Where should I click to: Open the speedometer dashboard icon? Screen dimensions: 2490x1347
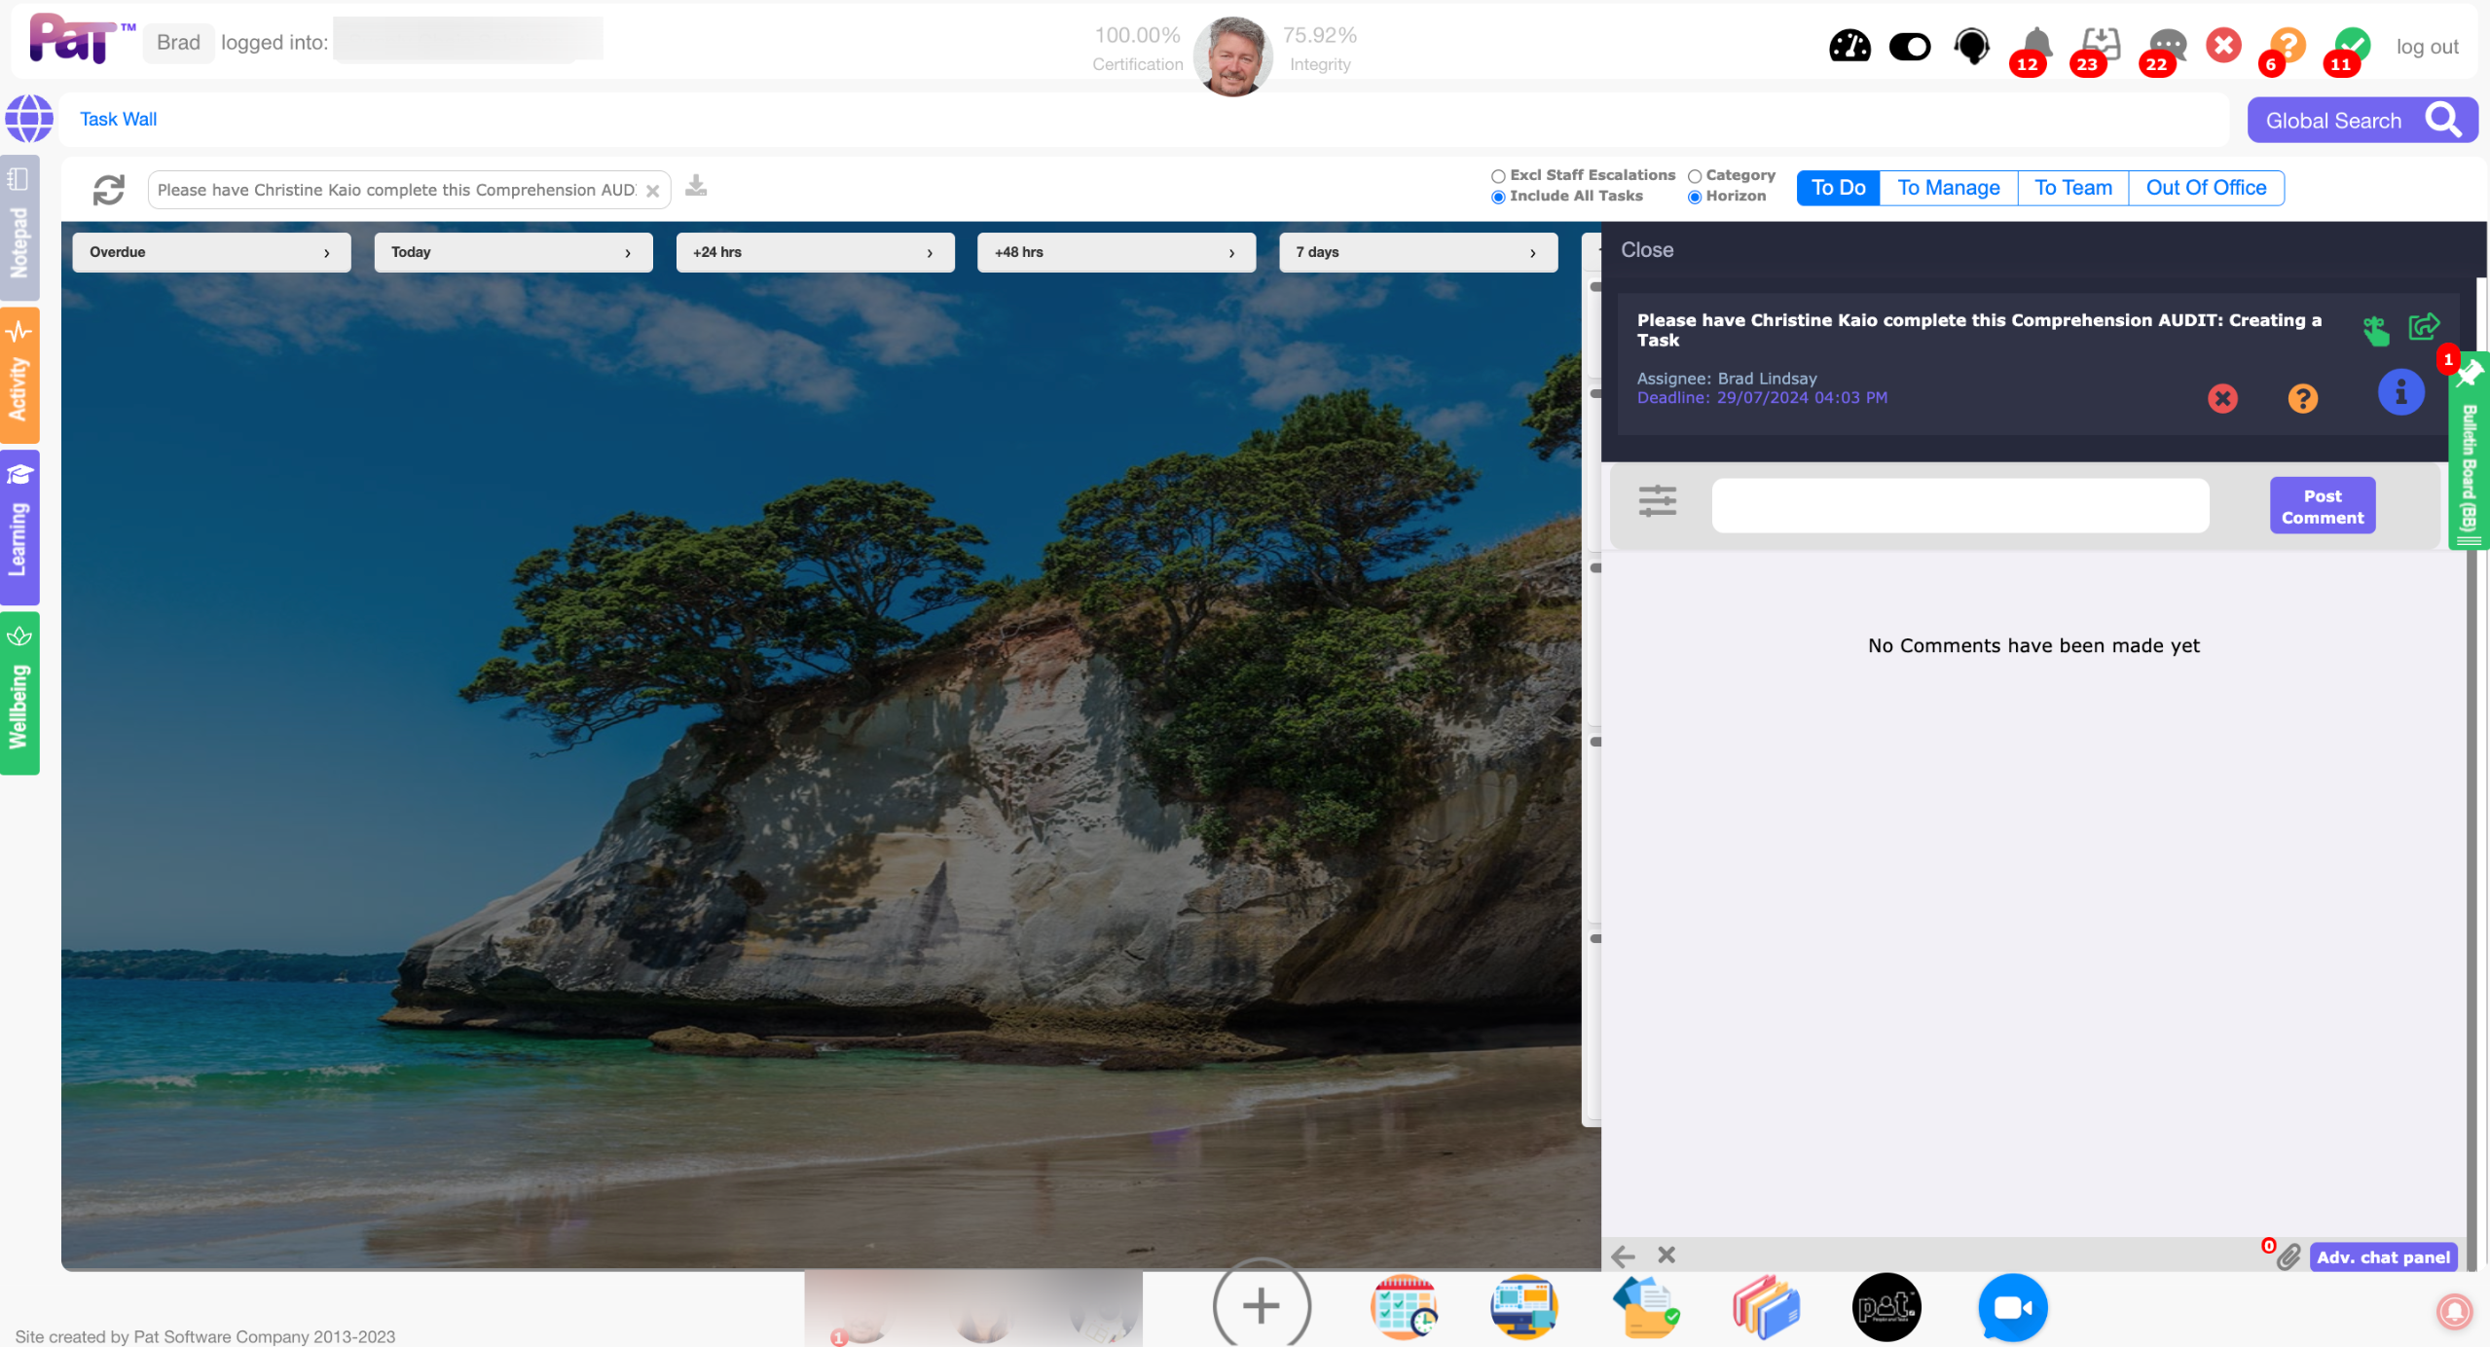point(1849,46)
